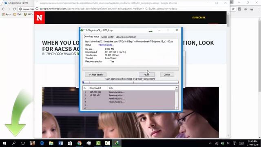Open Task View from the taskbar

(x=23, y=143)
